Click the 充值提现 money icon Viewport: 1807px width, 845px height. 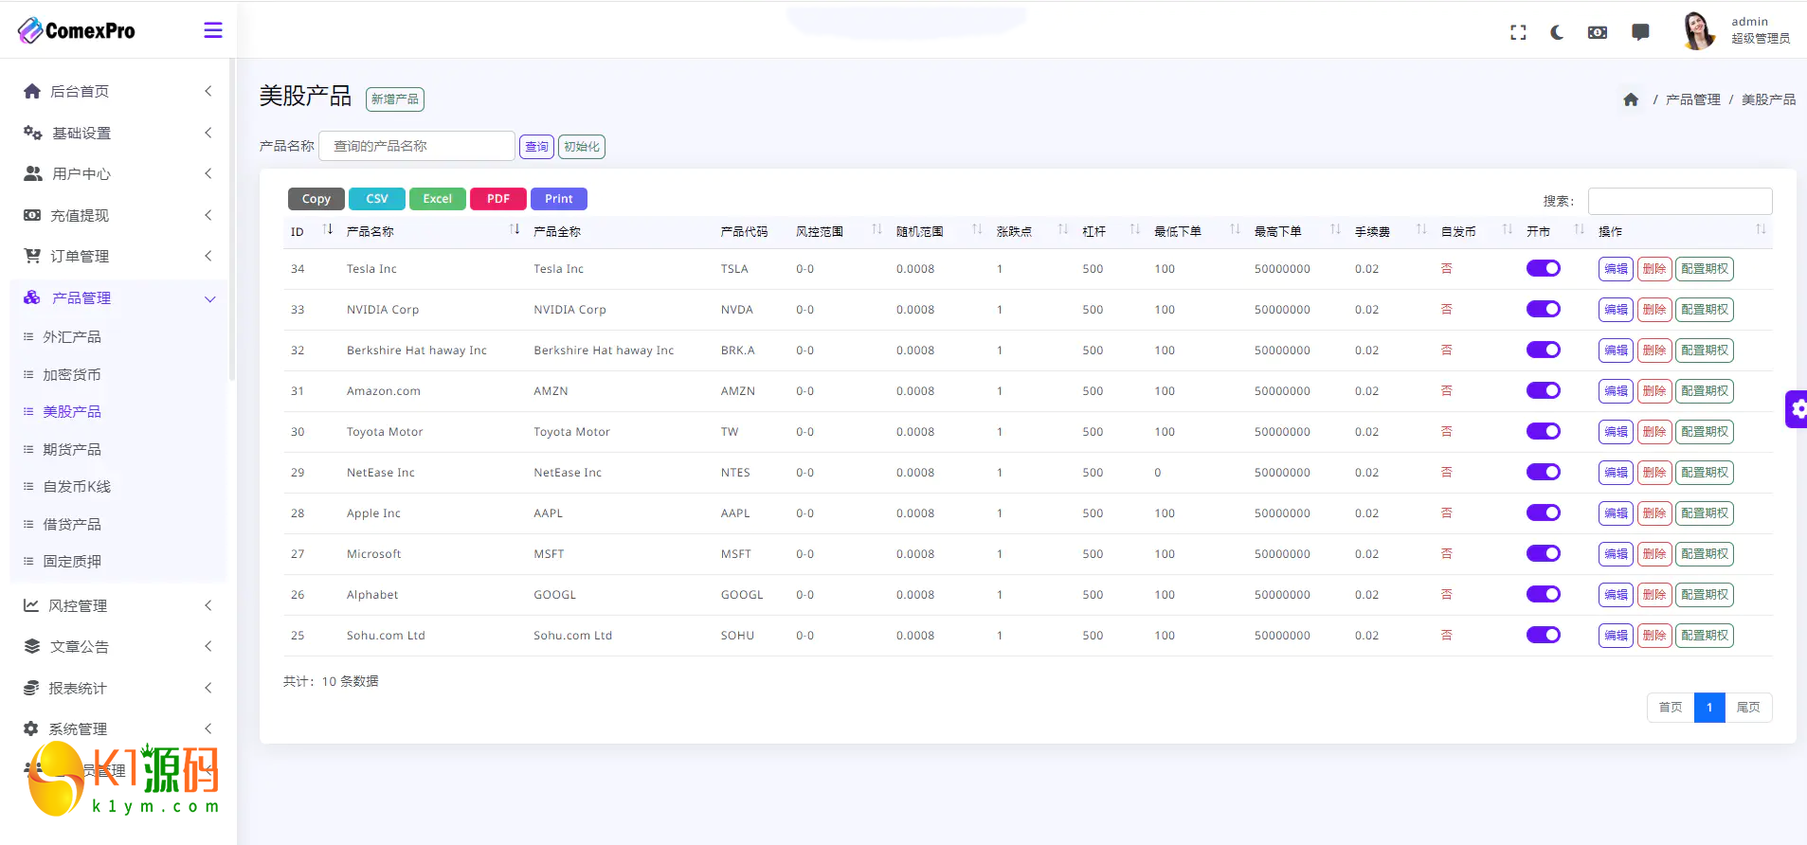pos(32,215)
